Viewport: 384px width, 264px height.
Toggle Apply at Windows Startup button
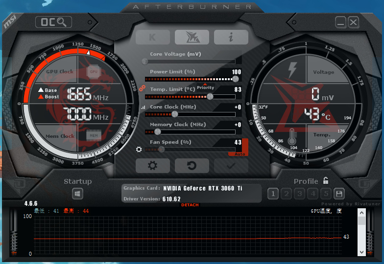(x=77, y=194)
